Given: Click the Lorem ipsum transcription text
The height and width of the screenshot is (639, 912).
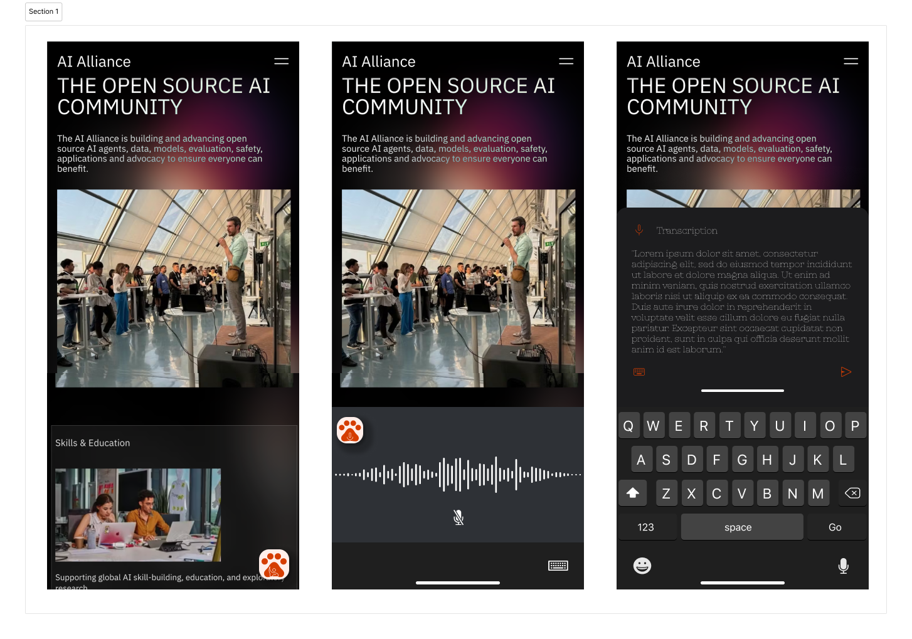Looking at the screenshot, I should 741,302.
